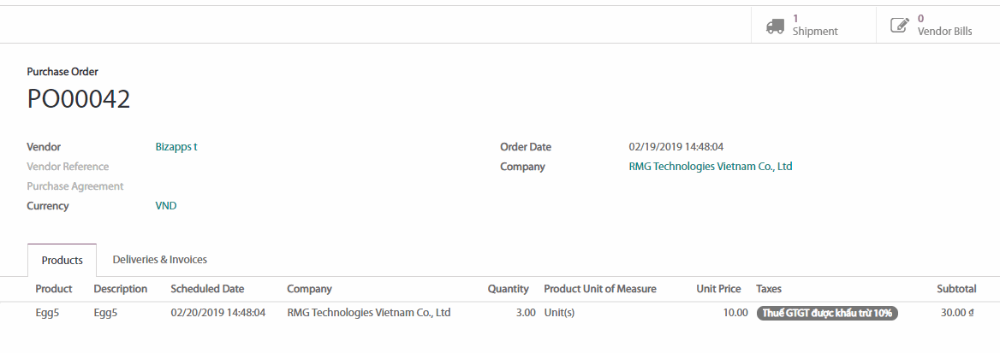The height and width of the screenshot is (353, 1000).
Task: Click the PO00042 order title
Action: [79, 99]
